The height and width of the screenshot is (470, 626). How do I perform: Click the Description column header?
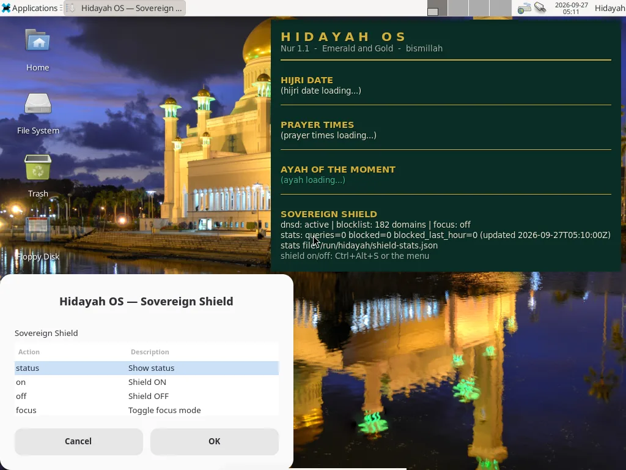(x=203, y=352)
